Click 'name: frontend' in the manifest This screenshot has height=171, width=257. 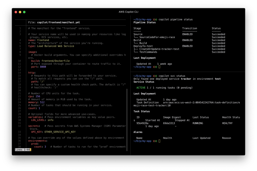coord(39,40)
